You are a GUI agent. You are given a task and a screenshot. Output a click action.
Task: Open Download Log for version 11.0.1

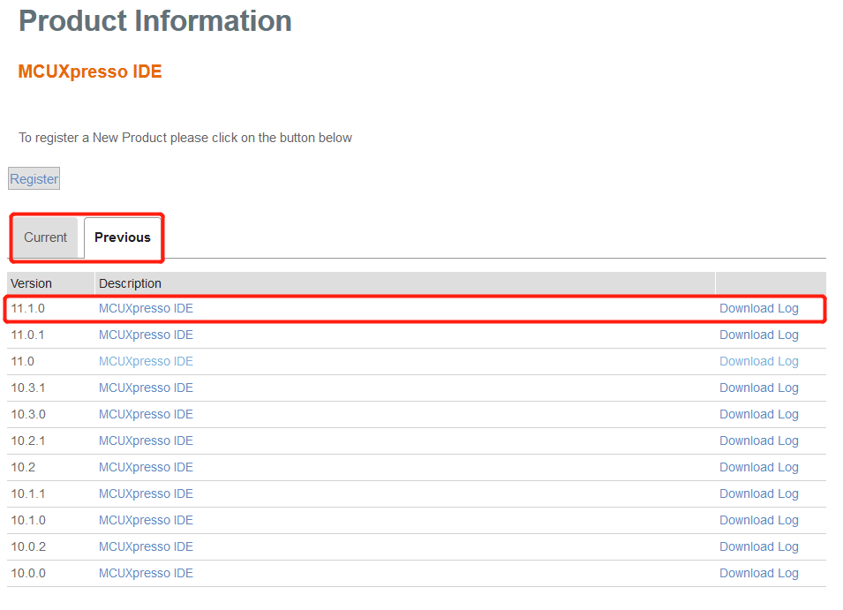click(x=758, y=335)
